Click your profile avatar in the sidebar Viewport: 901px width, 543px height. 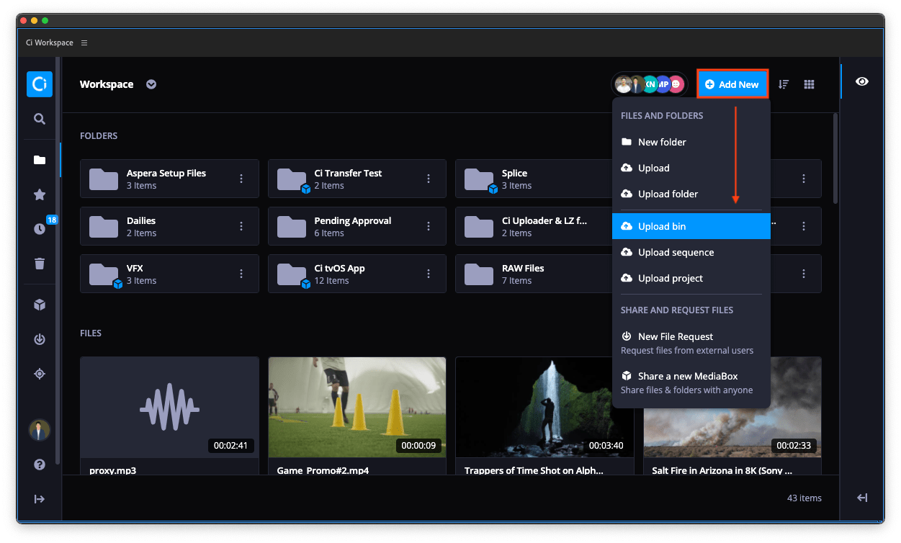39,430
